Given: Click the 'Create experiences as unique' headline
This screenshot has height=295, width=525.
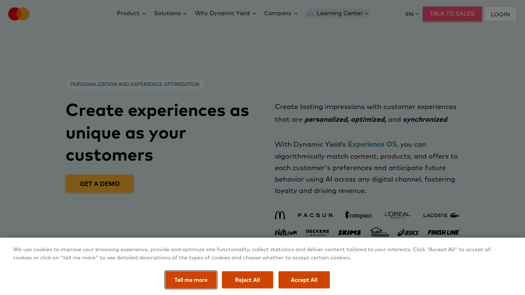Looking at the screenshot, I should 157,133.
